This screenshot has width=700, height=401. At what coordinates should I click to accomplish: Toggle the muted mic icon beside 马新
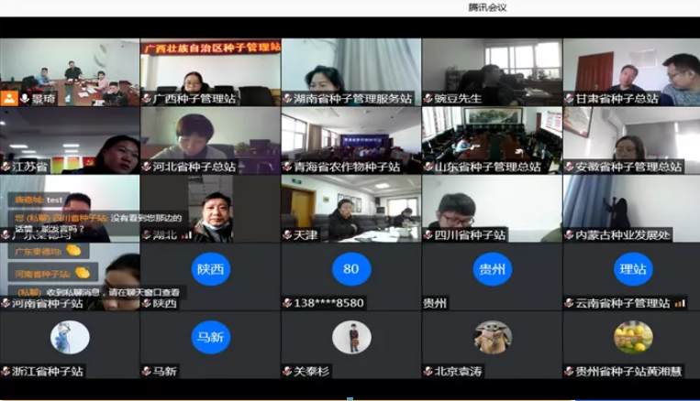coord(147,372)
